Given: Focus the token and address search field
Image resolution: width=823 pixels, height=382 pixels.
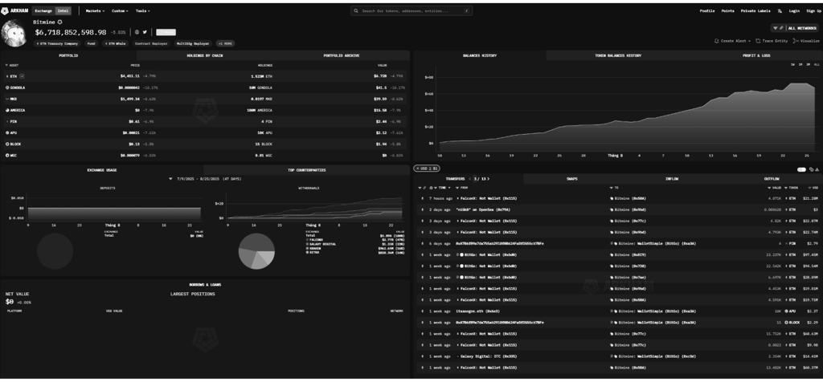Looking at the screenshot, I should pyautogui.click(x=411, y=10).
